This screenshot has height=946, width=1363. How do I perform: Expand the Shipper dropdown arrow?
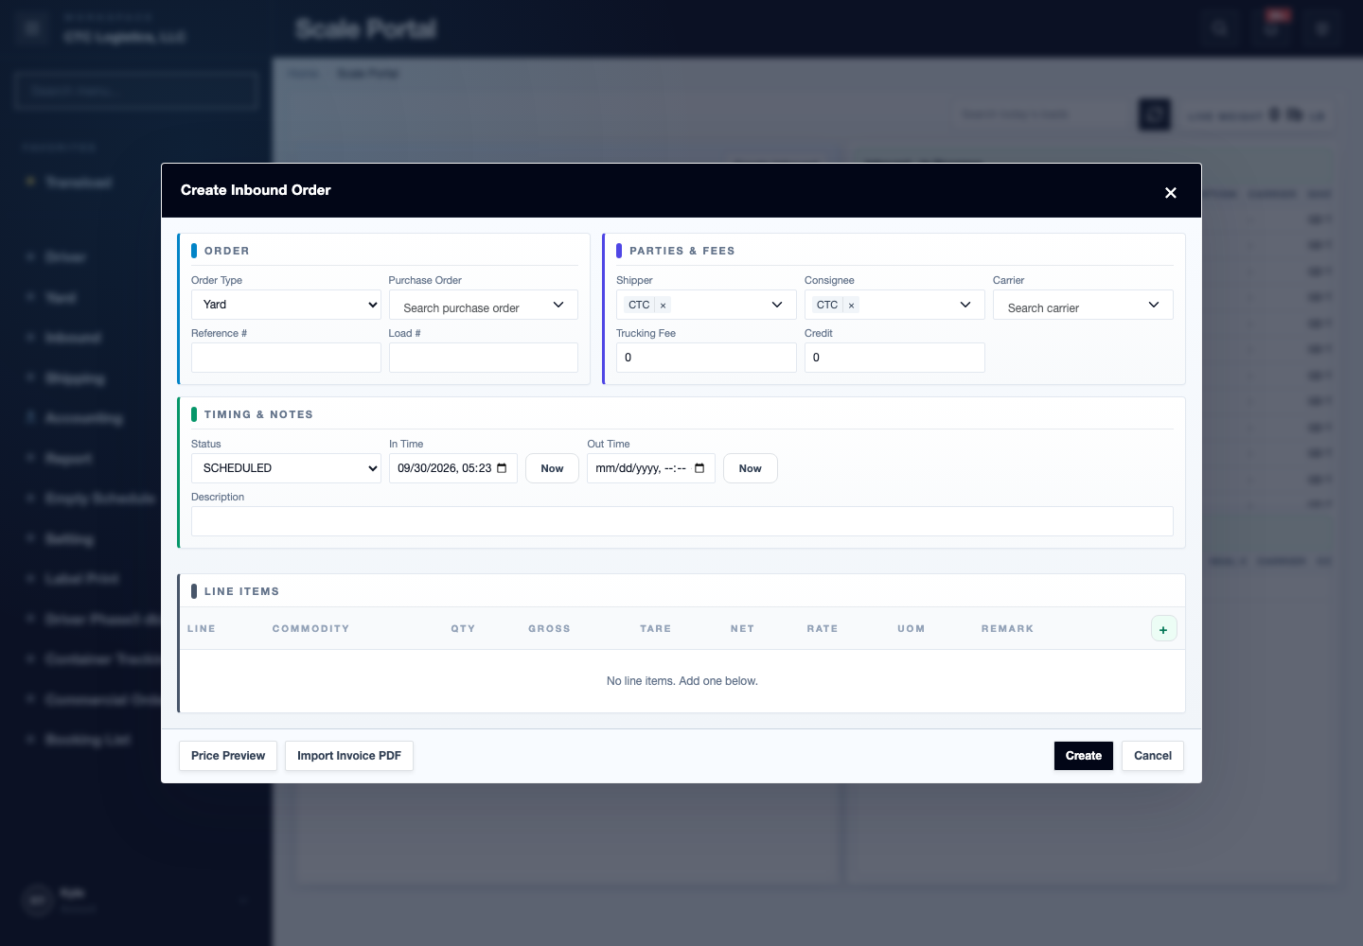[777, 305]
